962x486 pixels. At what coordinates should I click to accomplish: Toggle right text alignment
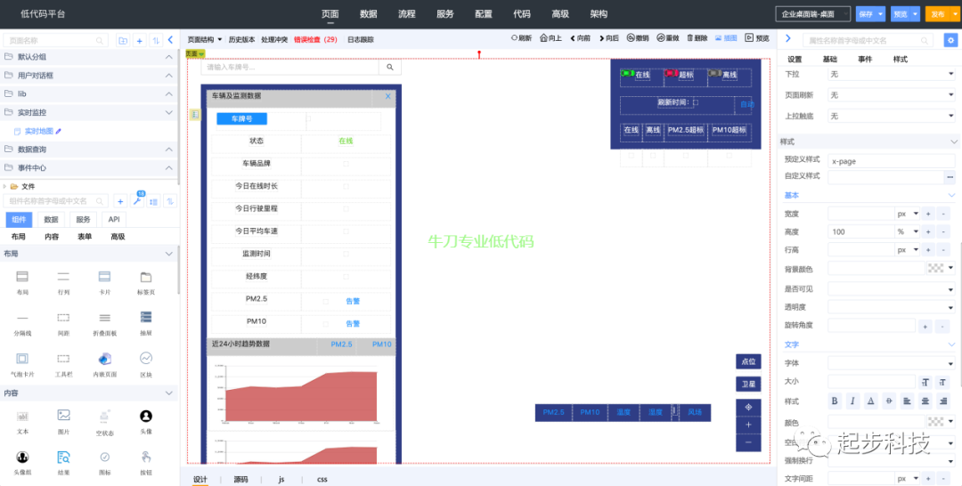coord(943,401)
